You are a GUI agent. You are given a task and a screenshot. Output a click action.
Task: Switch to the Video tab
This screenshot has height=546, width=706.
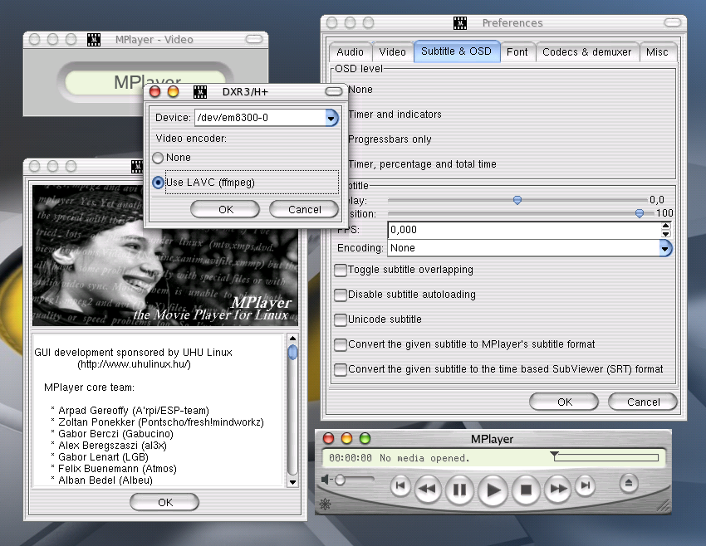pyautogui.click(x=392, y=52)
